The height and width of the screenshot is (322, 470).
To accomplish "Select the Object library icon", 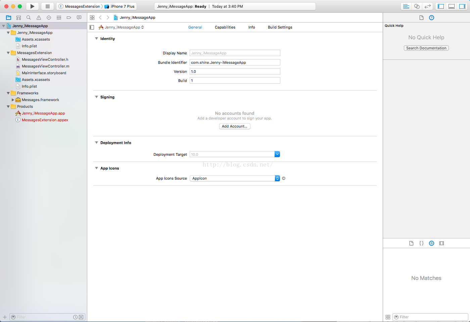I will pyautogui.click(x=431, y=243).
